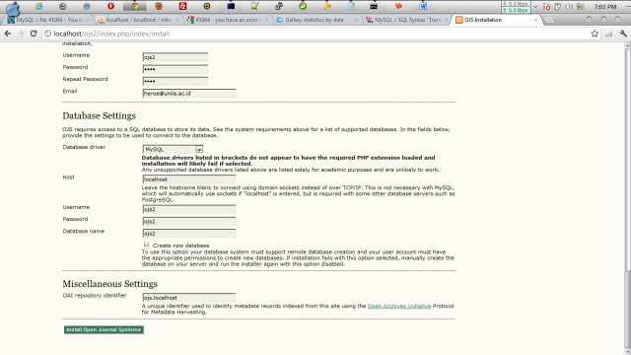Click the administrator Password field

(175, 69)
